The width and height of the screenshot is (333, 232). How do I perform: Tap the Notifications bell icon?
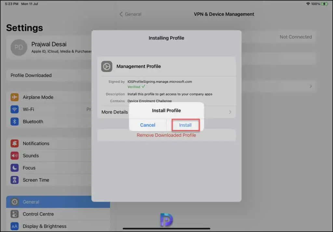tap(14, 143)
